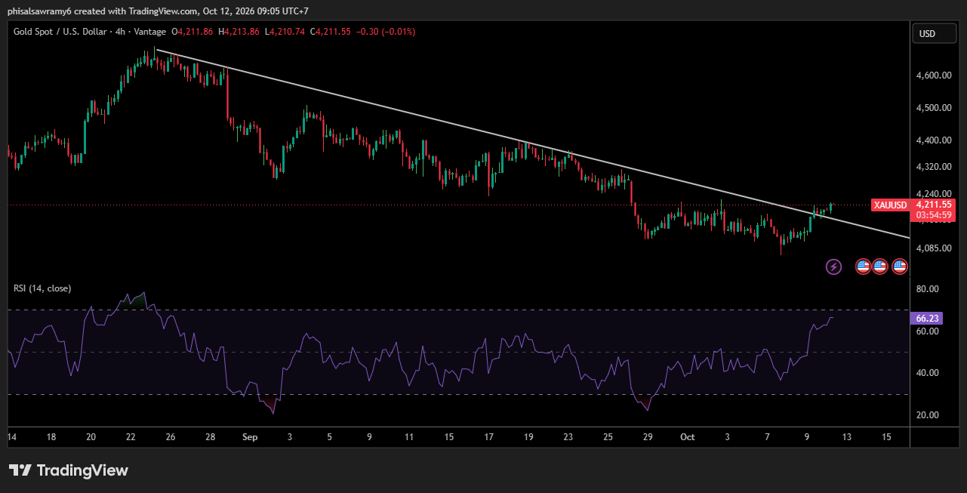Click the 4,400.00 price axis label
This screenshot has width=967, height=493.
(x=933, y=140)
